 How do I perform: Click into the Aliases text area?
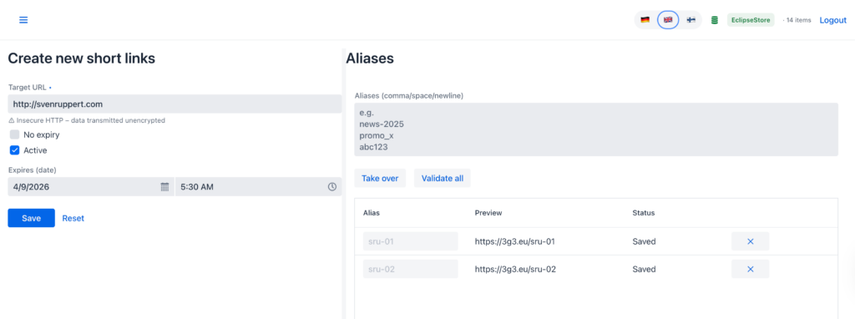596,129
